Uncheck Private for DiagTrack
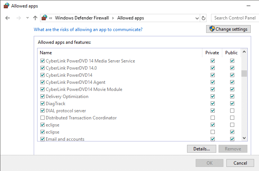 click(x=213, y=104)
